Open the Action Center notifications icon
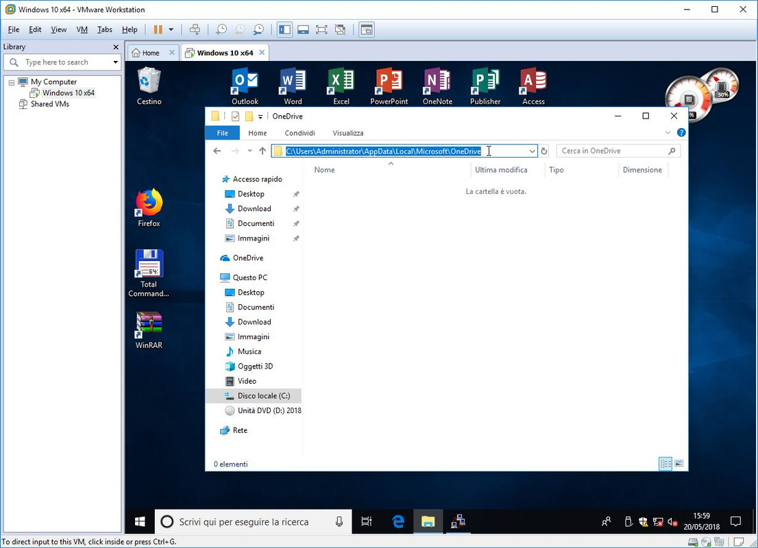 point(736,521)
